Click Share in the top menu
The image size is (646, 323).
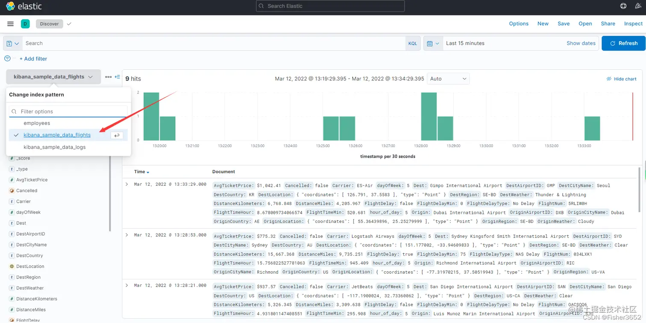(608, 24)
